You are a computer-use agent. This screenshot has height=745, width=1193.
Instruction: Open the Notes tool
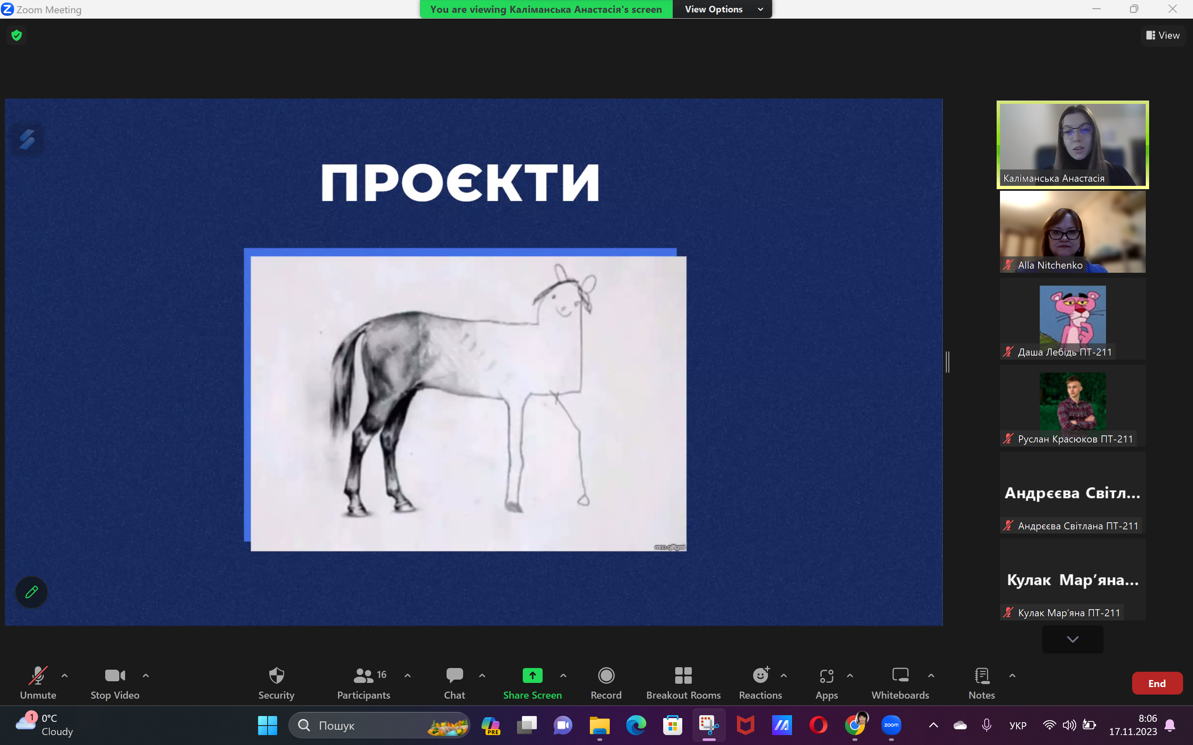(981, 683)
